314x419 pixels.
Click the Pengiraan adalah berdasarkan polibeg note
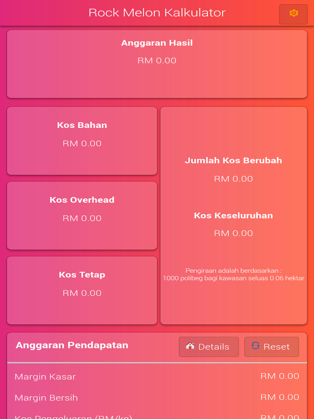point(234,274)
